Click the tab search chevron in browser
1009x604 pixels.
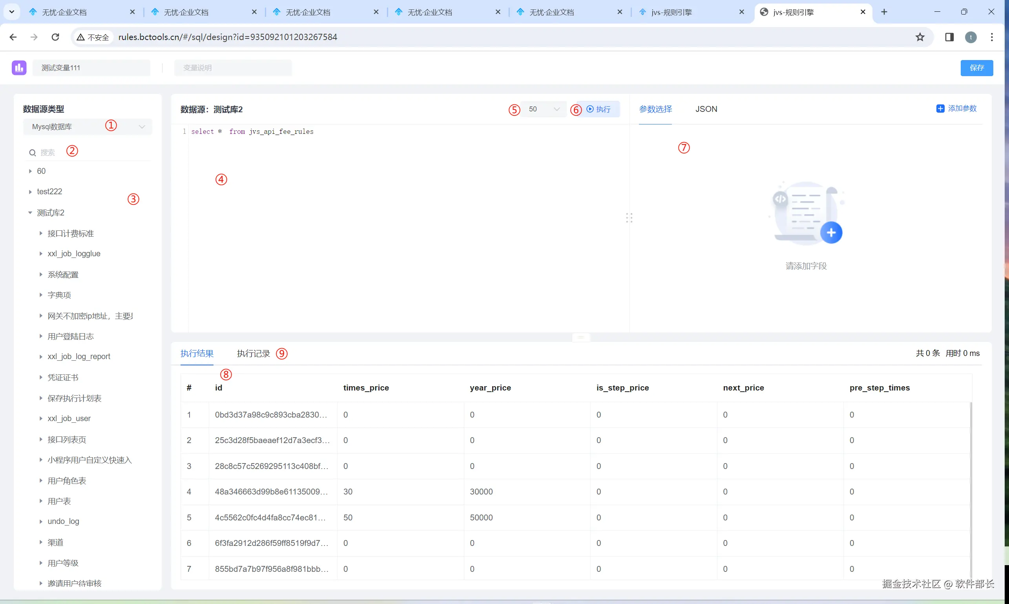12,12
